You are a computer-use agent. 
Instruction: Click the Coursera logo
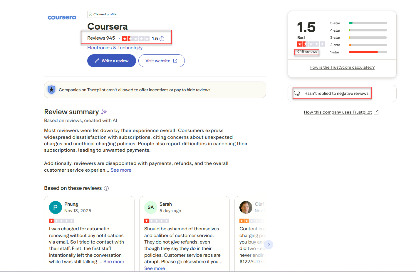tap(62, 18)
